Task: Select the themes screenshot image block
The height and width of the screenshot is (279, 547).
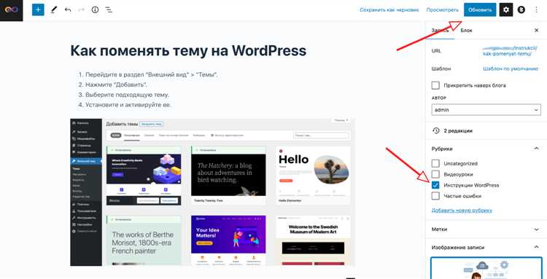Action: 212,192
